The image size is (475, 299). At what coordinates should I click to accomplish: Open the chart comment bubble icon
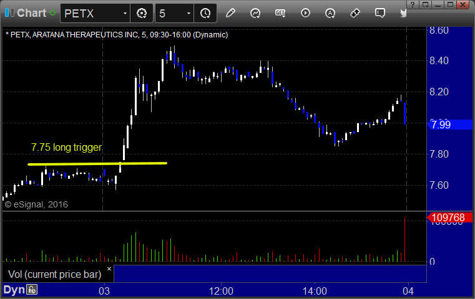click(x=380, y=13)
